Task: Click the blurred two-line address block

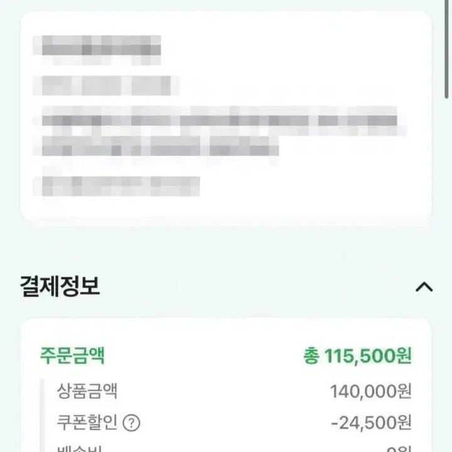Action: (x=220, y=132)
